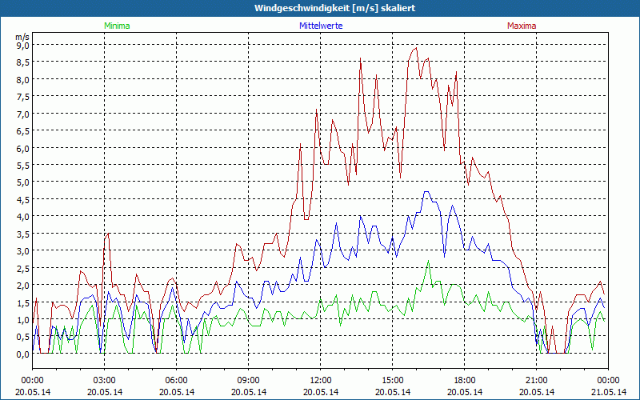
Task: Select the blue 'Mittelwerte' legend label
Action: 321,26
